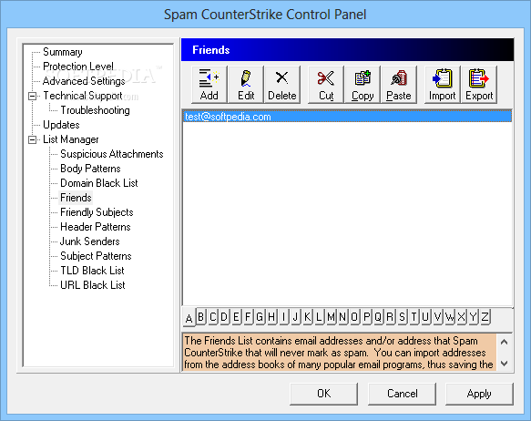Switch to the X letter tab
Image resolution: width=531 pixels, height=421 pixels.
click(x=461, y=317)
